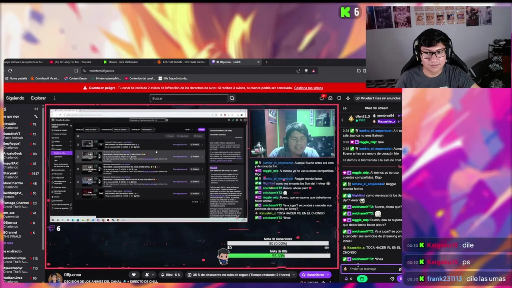Open the share icon in the address bar
The width and height of the screenshot is (512, 288).
click(x=298, y=71)
